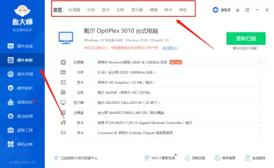Viewport: 274px width, 168px height.
Task: Expand processor row chevron for Pentium G640
Action: (259, 62)
